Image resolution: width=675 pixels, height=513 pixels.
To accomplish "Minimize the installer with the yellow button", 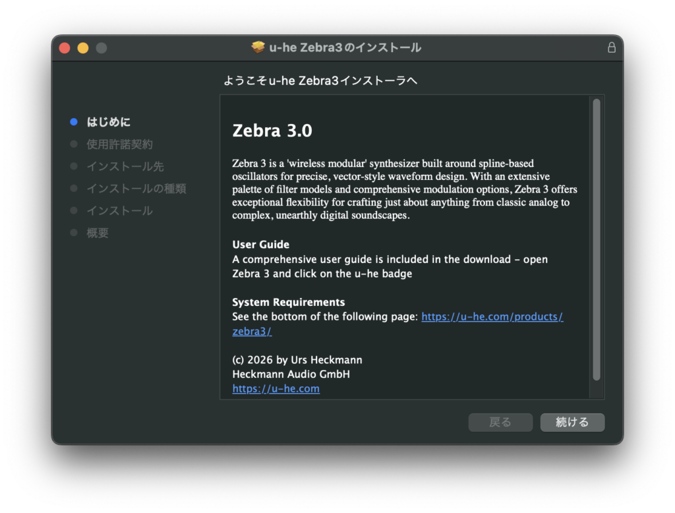I will pyautogui.click(x=83, y=48).
